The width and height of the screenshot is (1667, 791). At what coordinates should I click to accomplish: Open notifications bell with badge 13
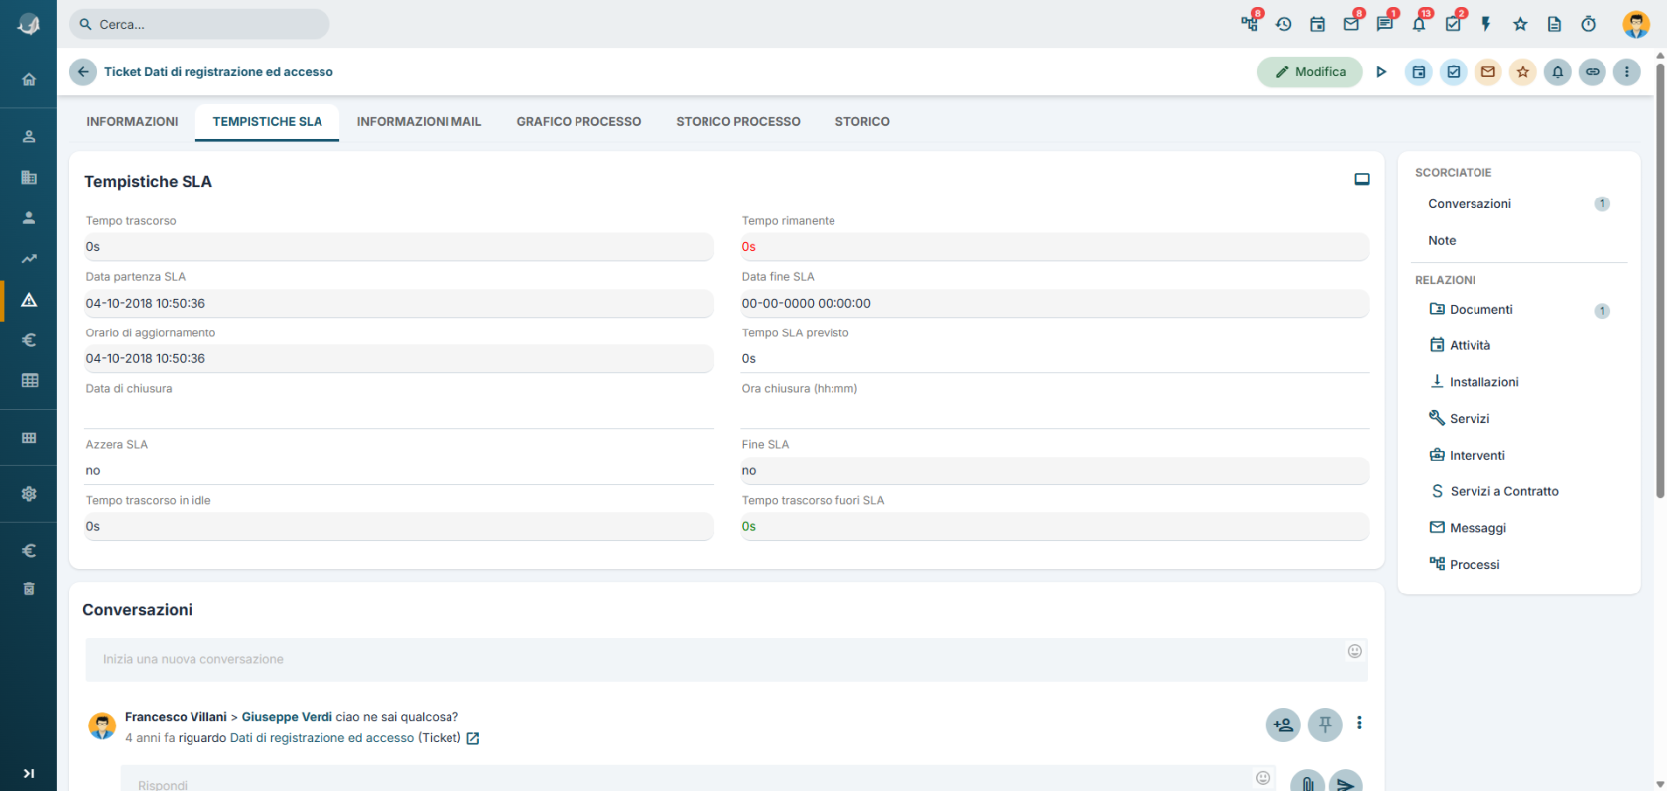pos(1419,24)
